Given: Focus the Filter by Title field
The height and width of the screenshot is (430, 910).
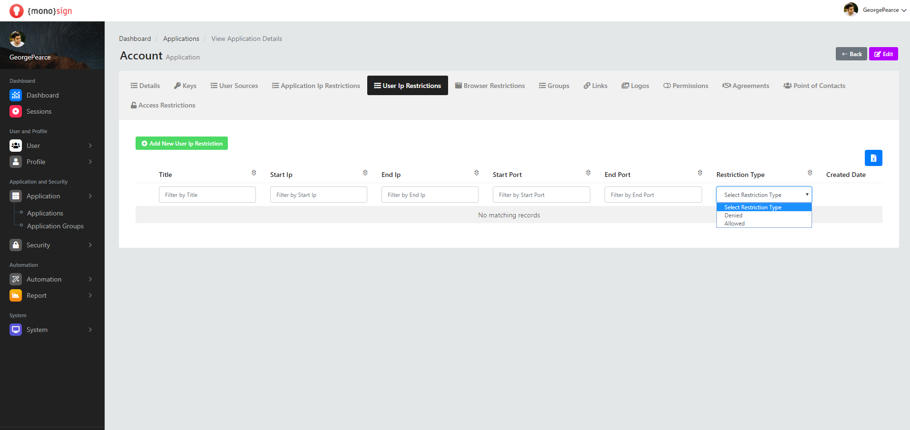Looking at the screenshot, I should 207,195.
